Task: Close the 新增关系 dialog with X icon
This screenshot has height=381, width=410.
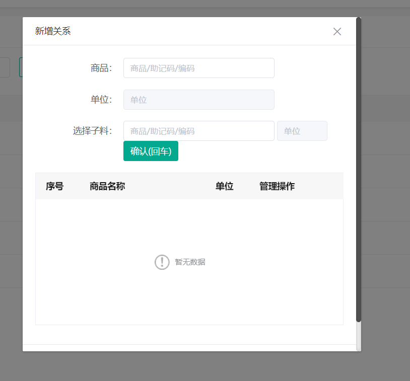Action: [337, 31]
